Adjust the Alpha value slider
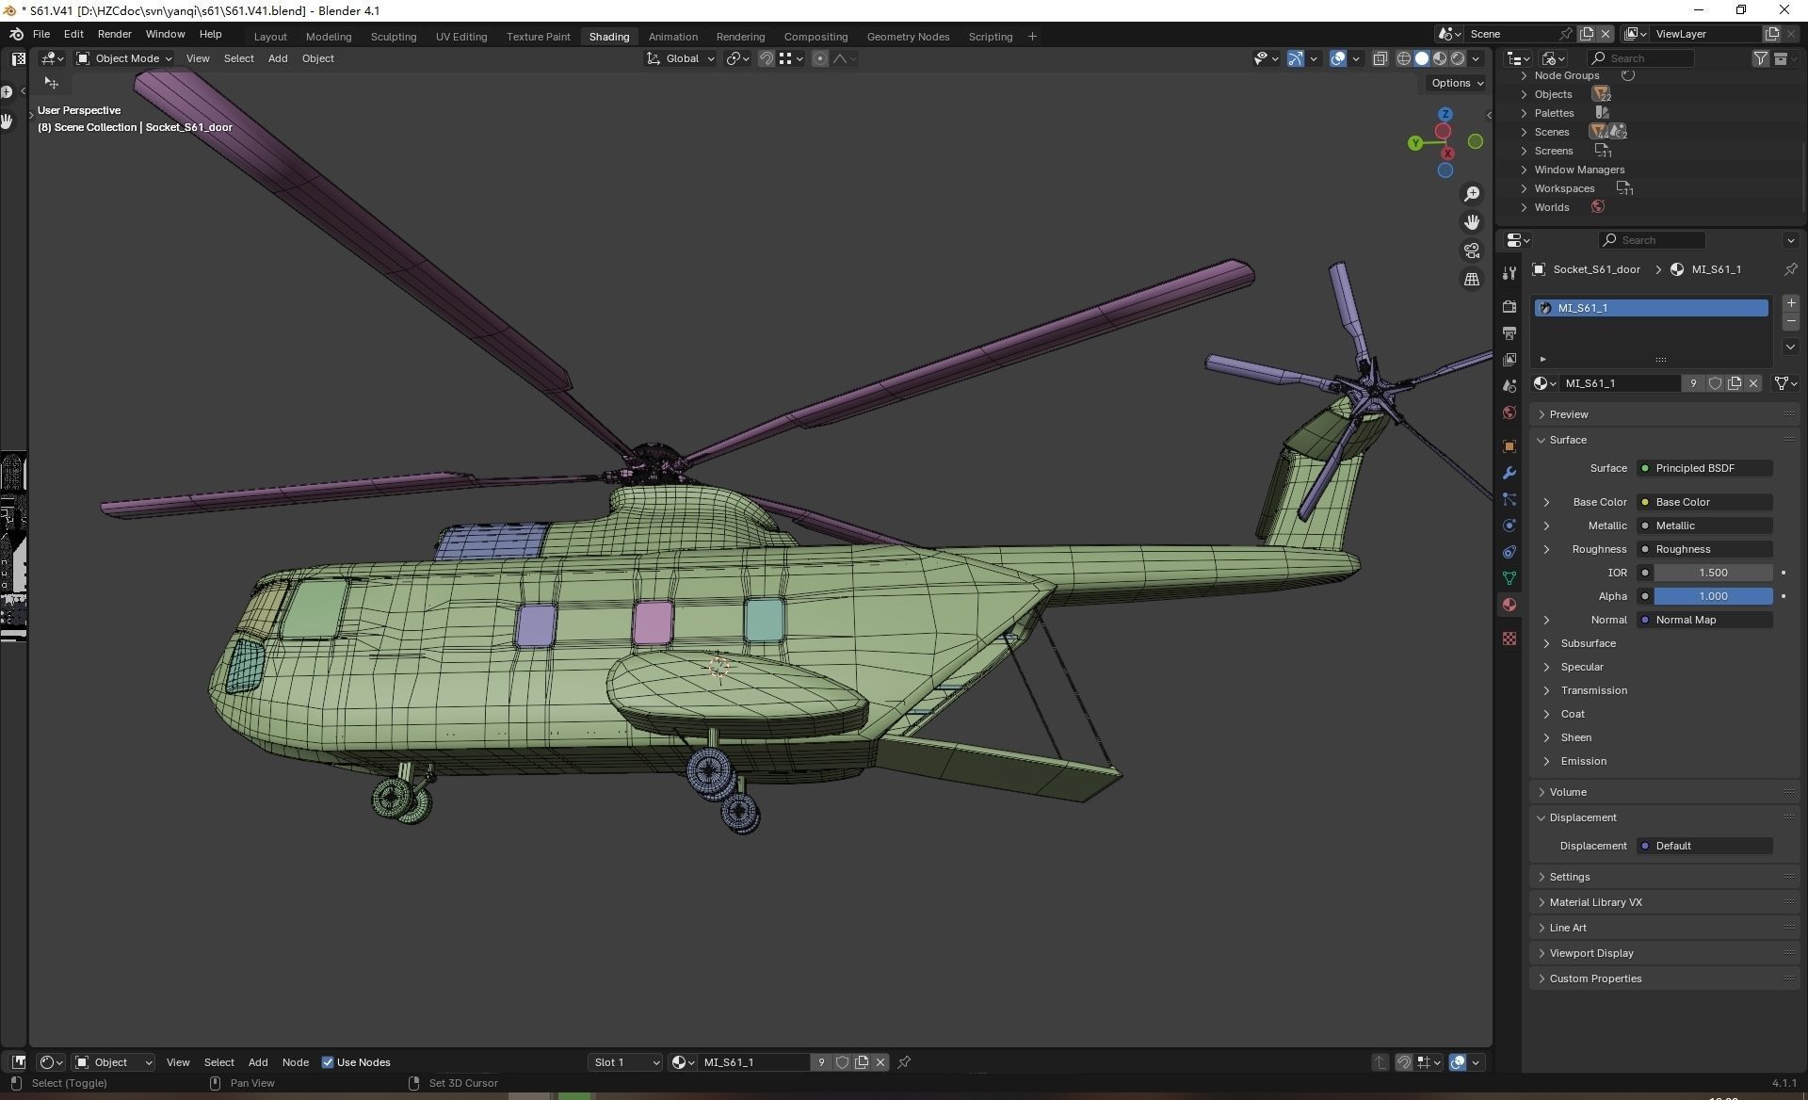The height and width of the screenshot is (1100, 1808). 1713,596
